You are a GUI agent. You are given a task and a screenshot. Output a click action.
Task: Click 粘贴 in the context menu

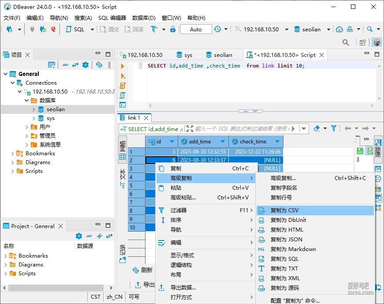tap(205, 188)
